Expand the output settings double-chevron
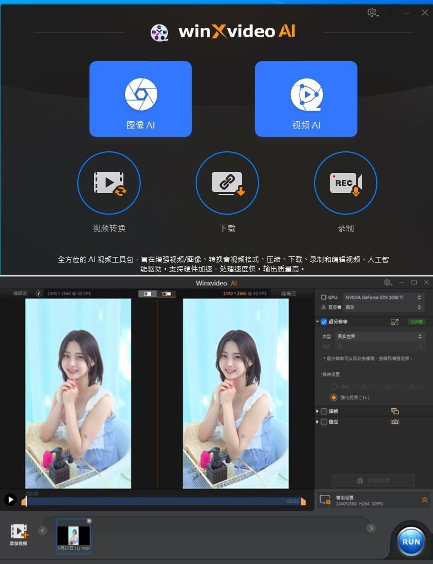This screenshot has width=433, height=564. click(425, 500)
